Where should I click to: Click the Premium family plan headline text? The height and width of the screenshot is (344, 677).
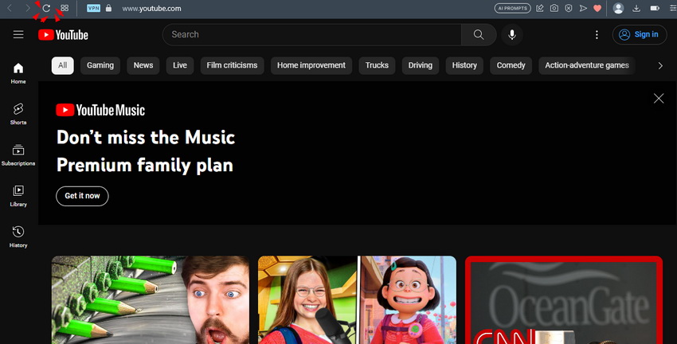[145, 166]
